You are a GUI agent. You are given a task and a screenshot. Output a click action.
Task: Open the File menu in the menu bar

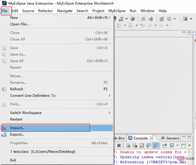[5, 11]
